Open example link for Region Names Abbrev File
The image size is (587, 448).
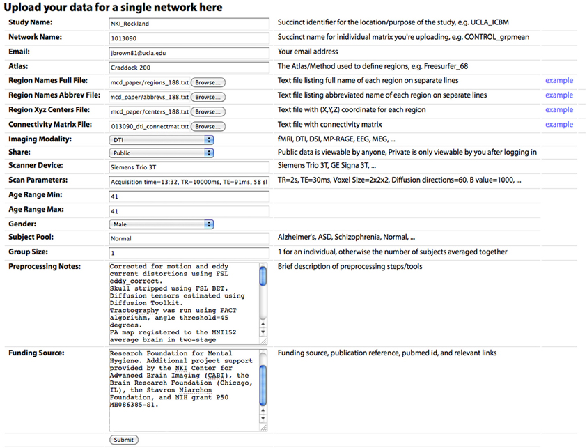(559, 95)
